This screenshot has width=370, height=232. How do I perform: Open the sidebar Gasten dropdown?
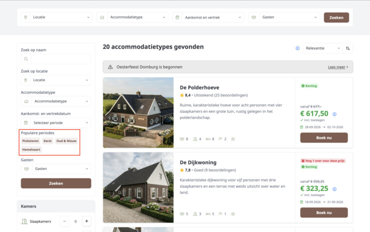point(56,168)
